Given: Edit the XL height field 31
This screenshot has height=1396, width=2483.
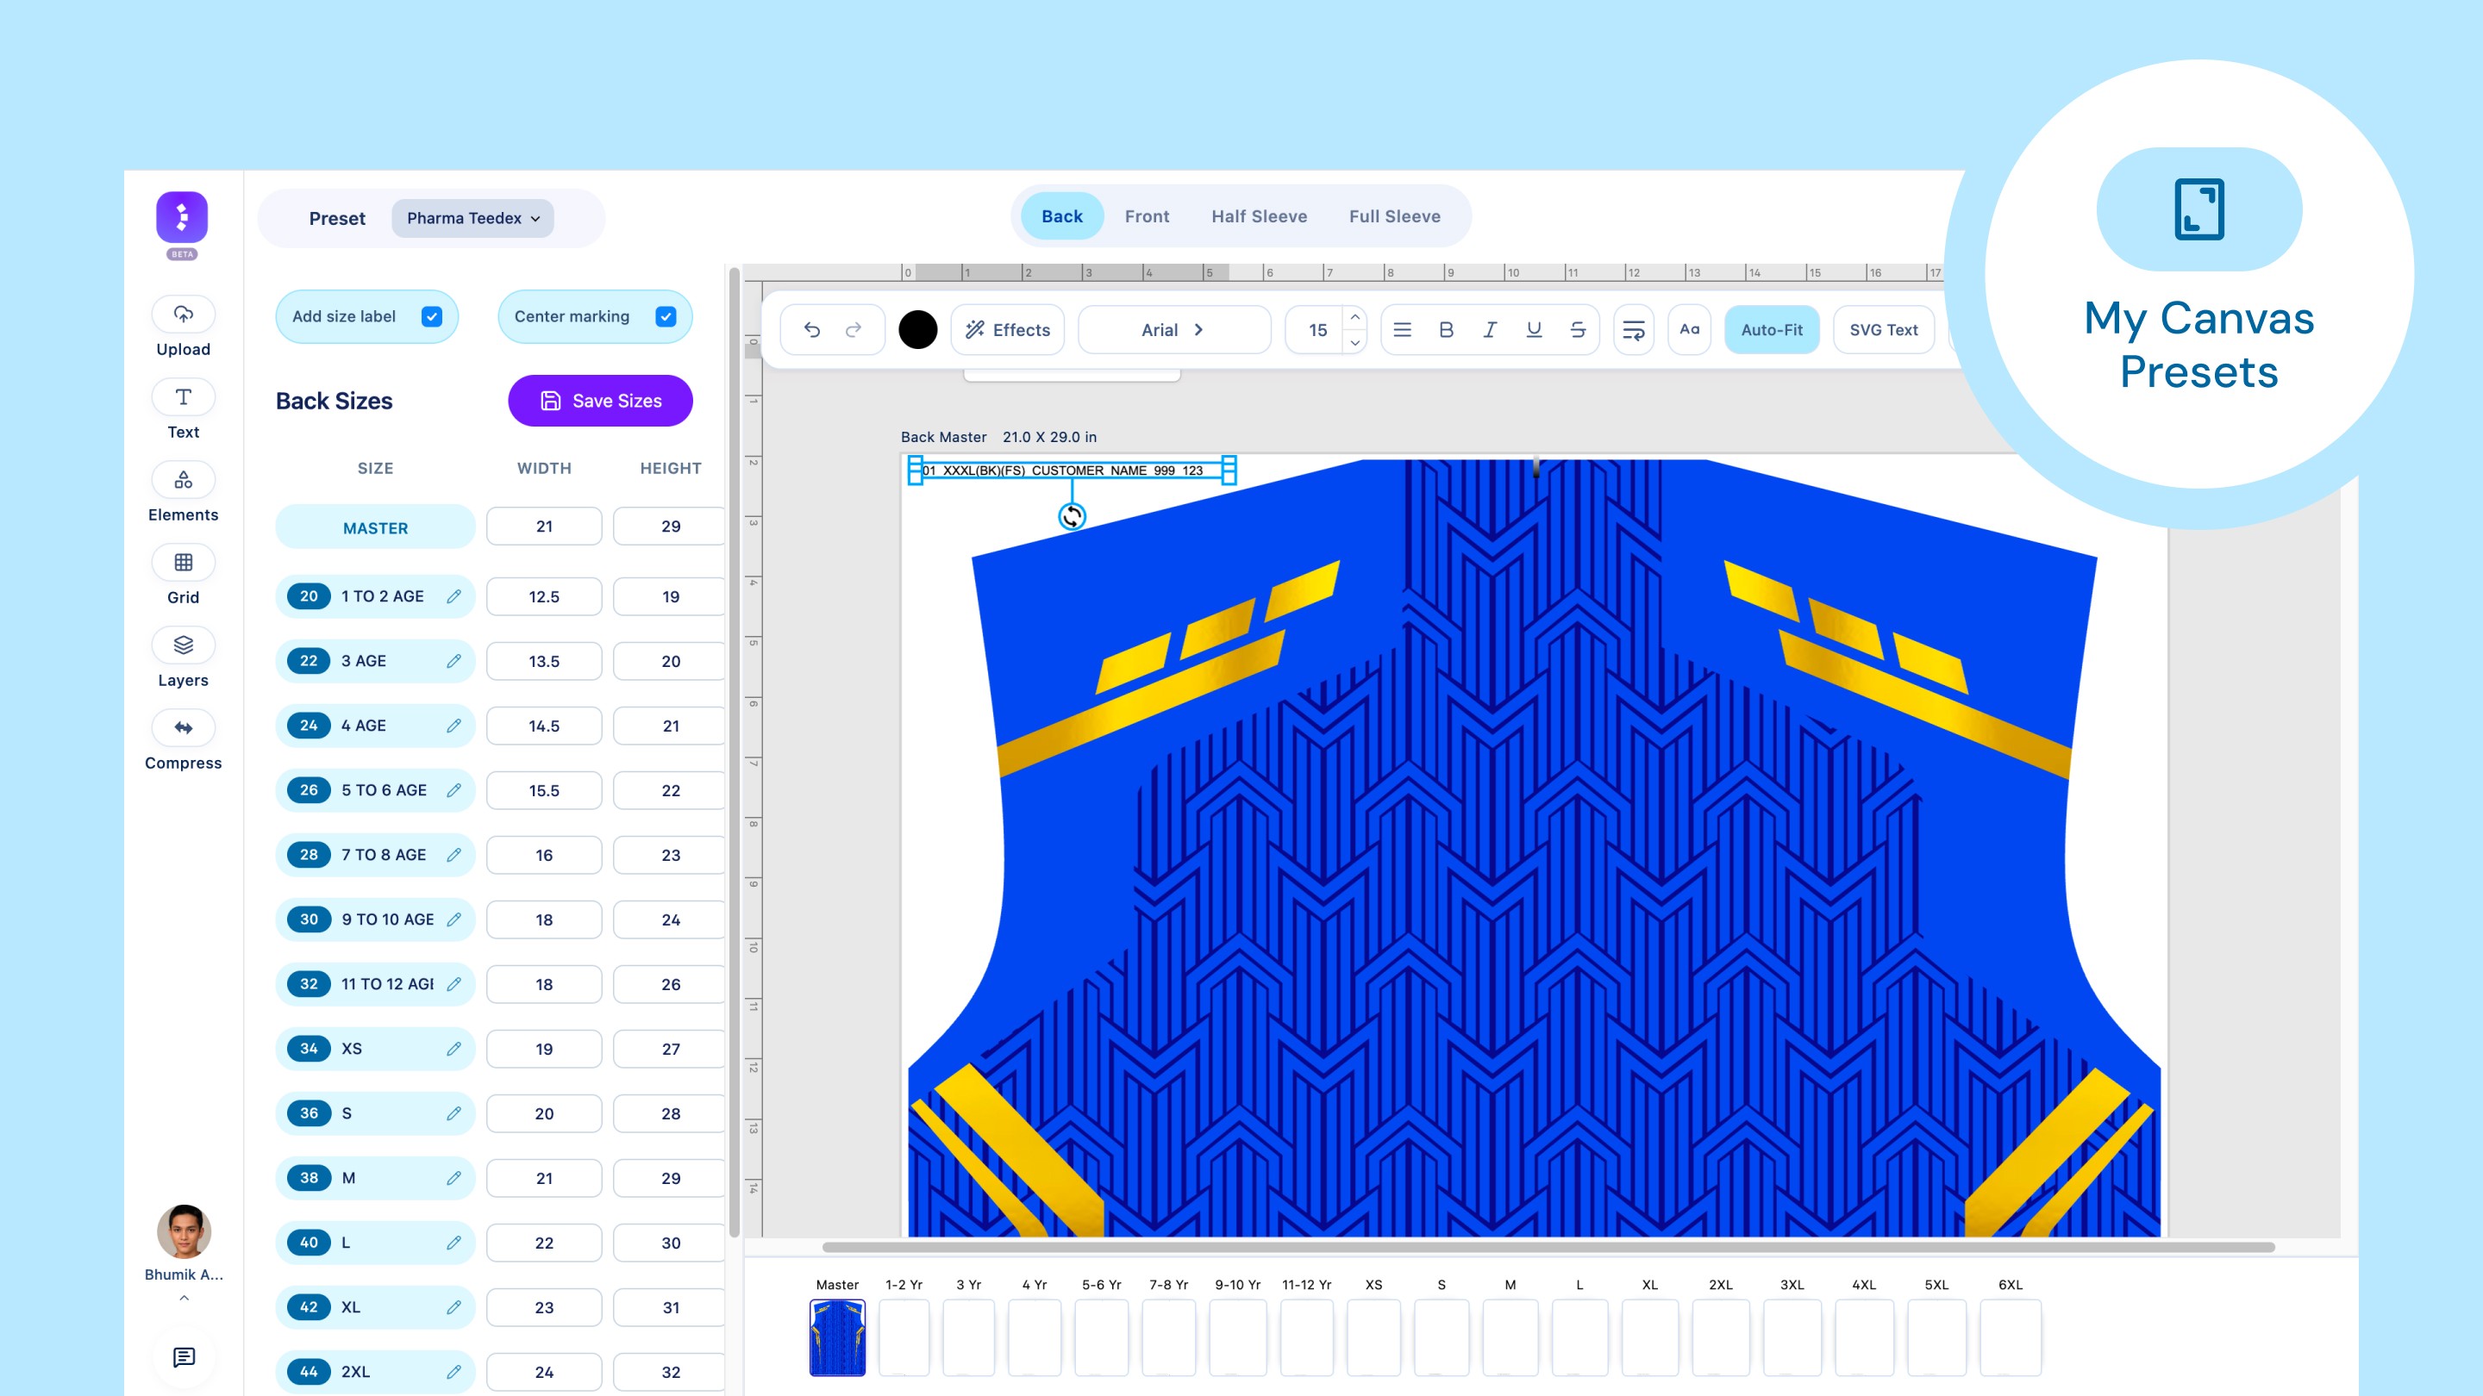Looking at the screenshot, I should (x=670, y=1307).
